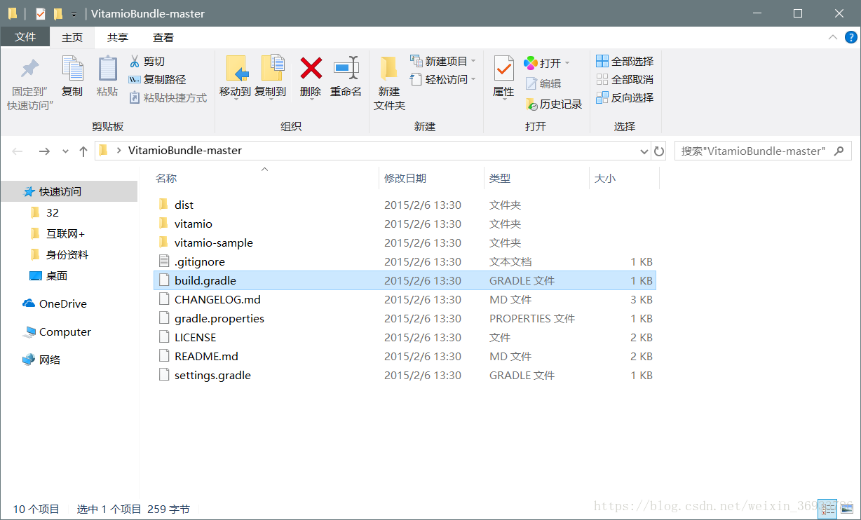Image resolution: width=861 pixels, height=520 pixels.
Task: Open Copy to (复制到) command
Action: point(270,77)
